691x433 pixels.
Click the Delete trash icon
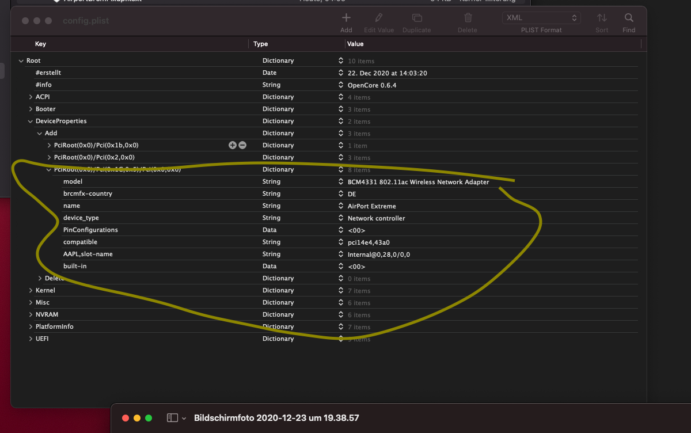point(468,18)
